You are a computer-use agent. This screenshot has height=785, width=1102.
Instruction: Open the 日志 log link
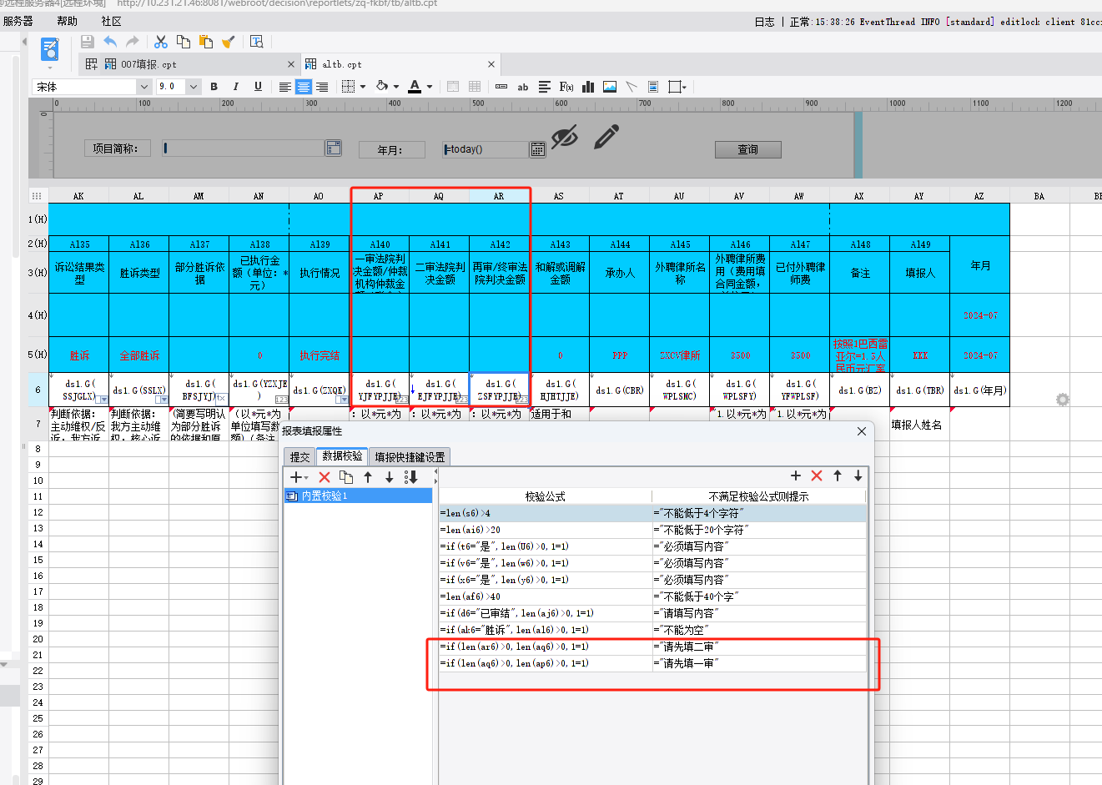coord(764,22)
